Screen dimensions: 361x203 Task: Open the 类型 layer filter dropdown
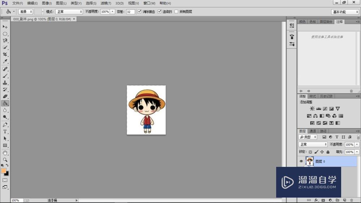[308, 137]
